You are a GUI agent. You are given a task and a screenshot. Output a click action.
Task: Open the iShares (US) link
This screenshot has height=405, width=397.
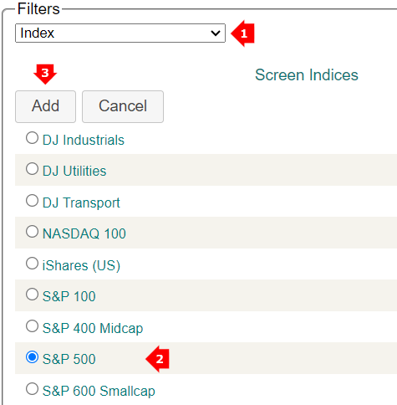[81, 265]
